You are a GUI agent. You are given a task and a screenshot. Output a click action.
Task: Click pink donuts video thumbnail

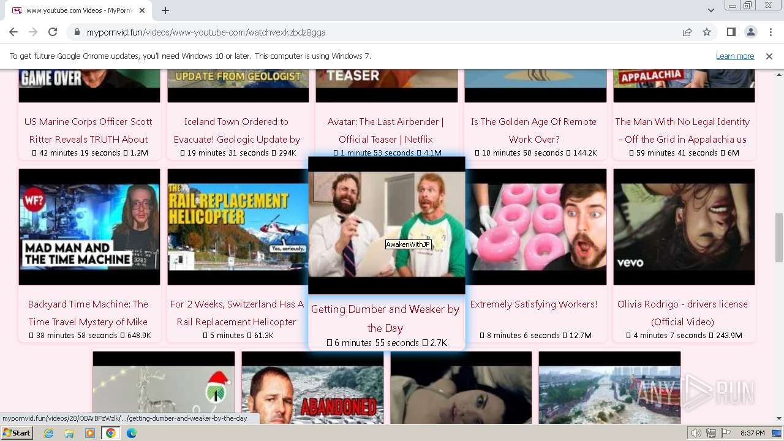(x=536, y=227)
